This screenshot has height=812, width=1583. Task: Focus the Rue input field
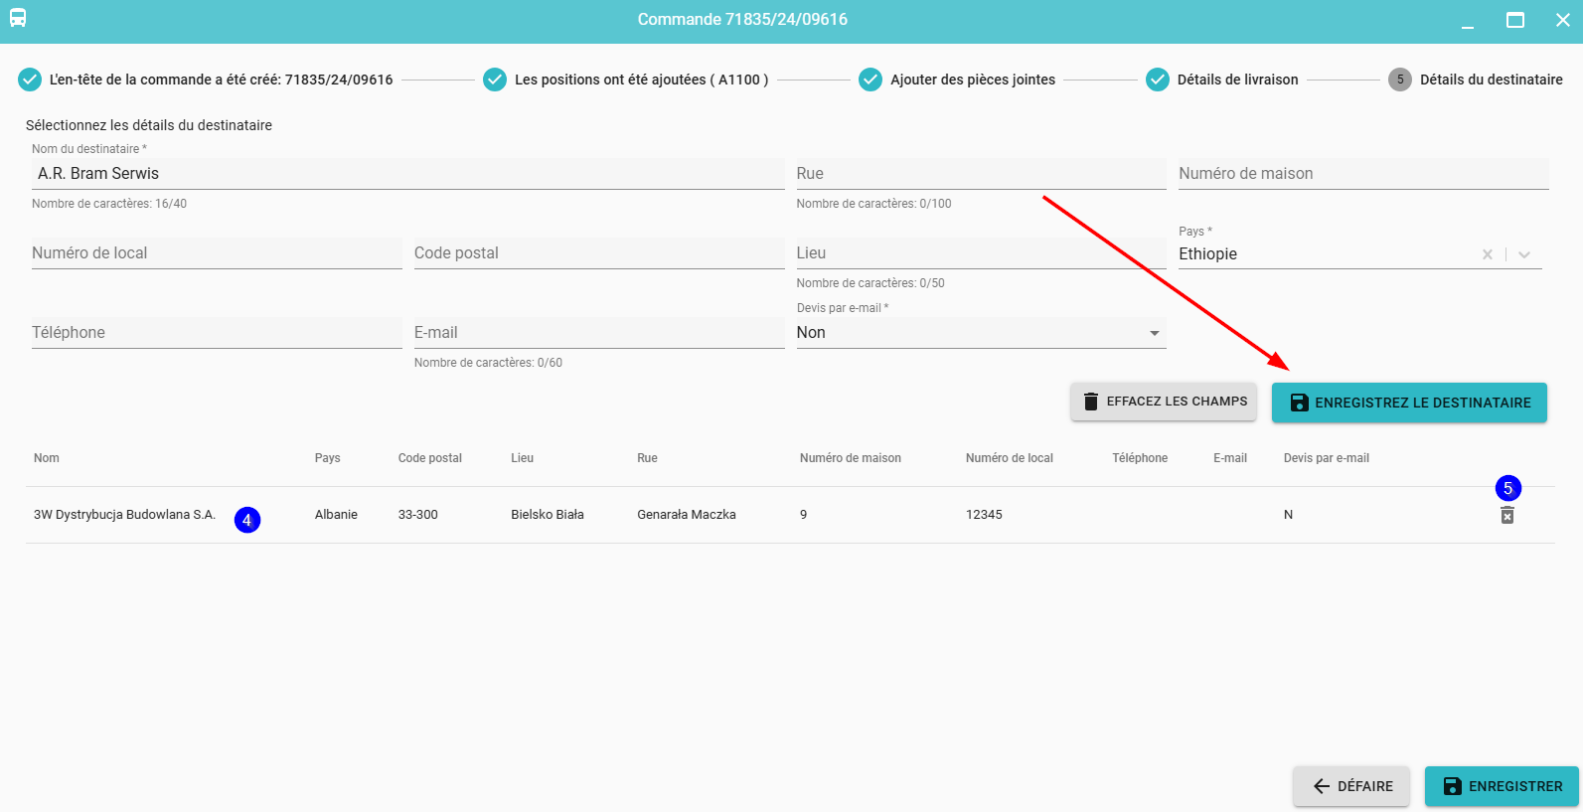980,174
